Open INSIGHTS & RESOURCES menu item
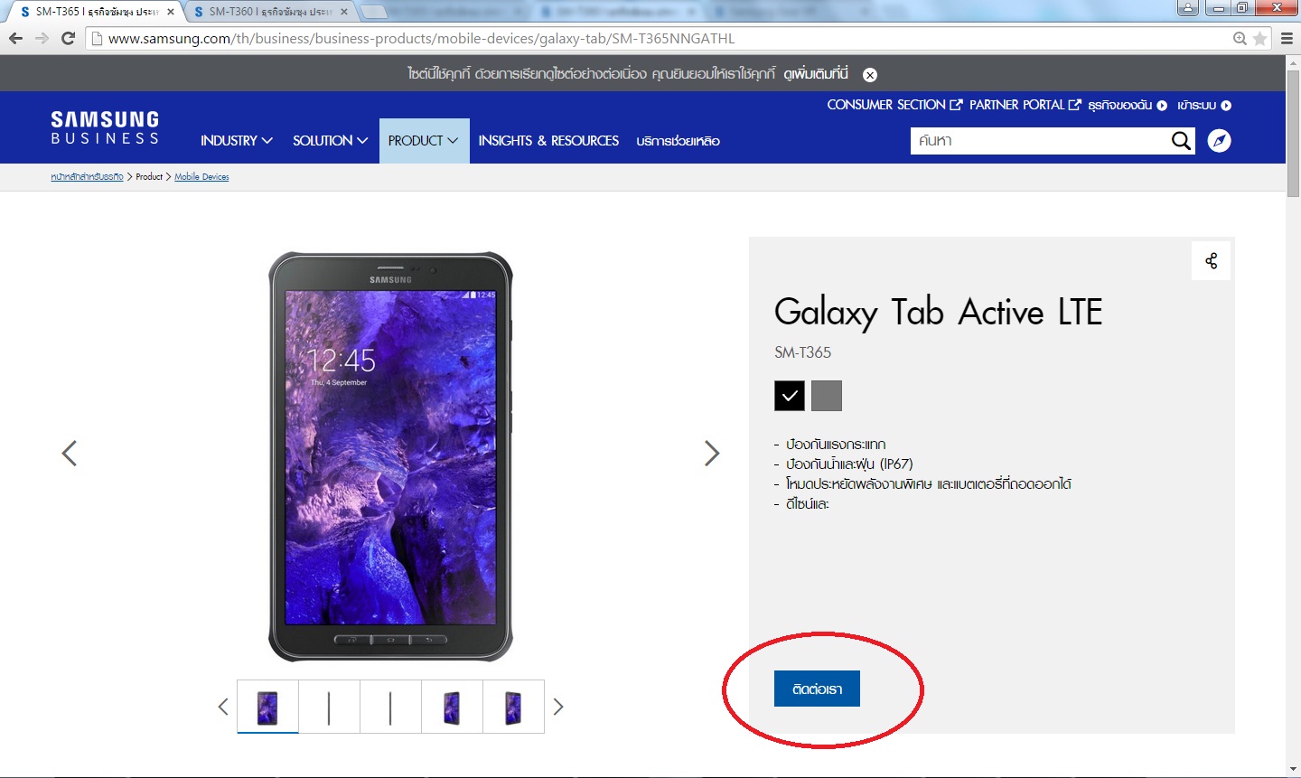1301x778 pixels. pos(548,141)
